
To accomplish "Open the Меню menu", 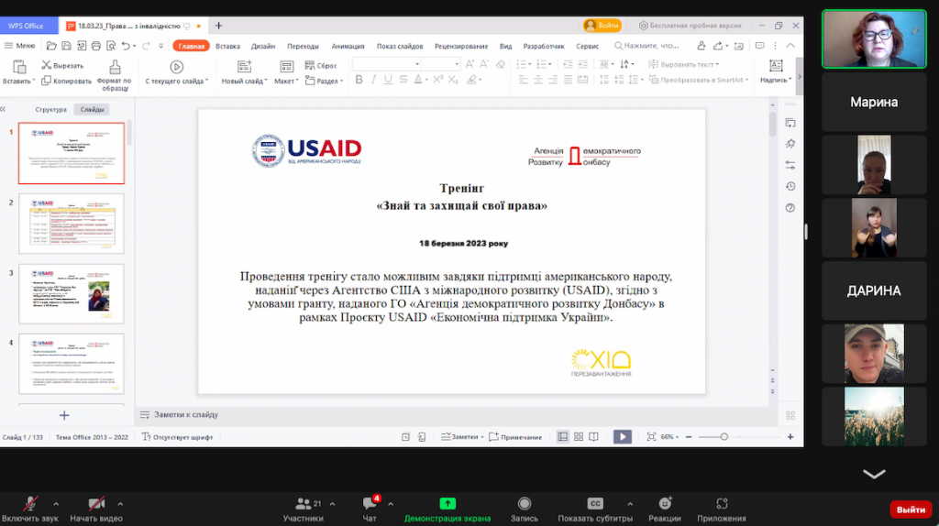I will pyautogui.click(x=20, y=46).
